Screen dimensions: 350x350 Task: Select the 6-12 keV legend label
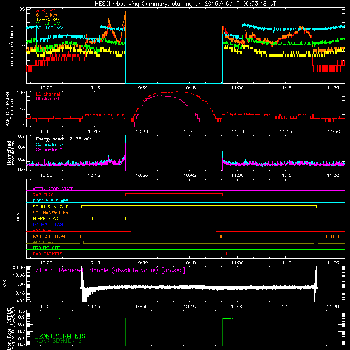tap(47, 15)
